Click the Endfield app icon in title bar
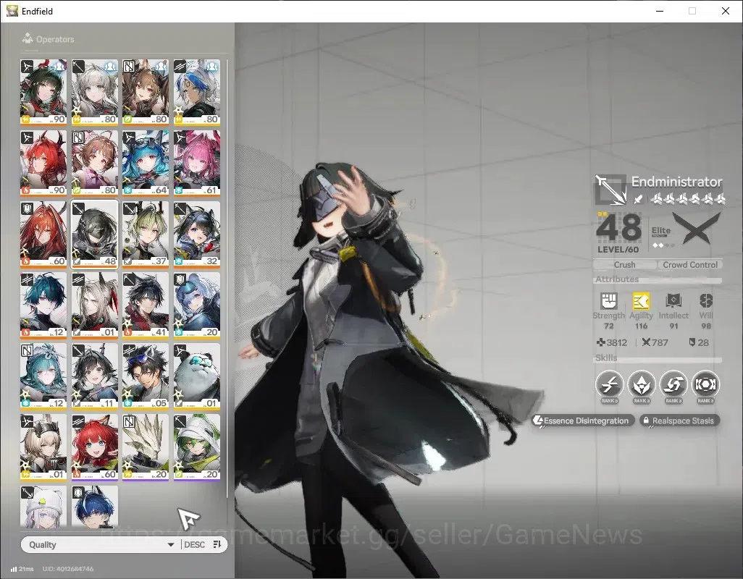This screenshot has height=579, width=743. (x=12, y=10)
